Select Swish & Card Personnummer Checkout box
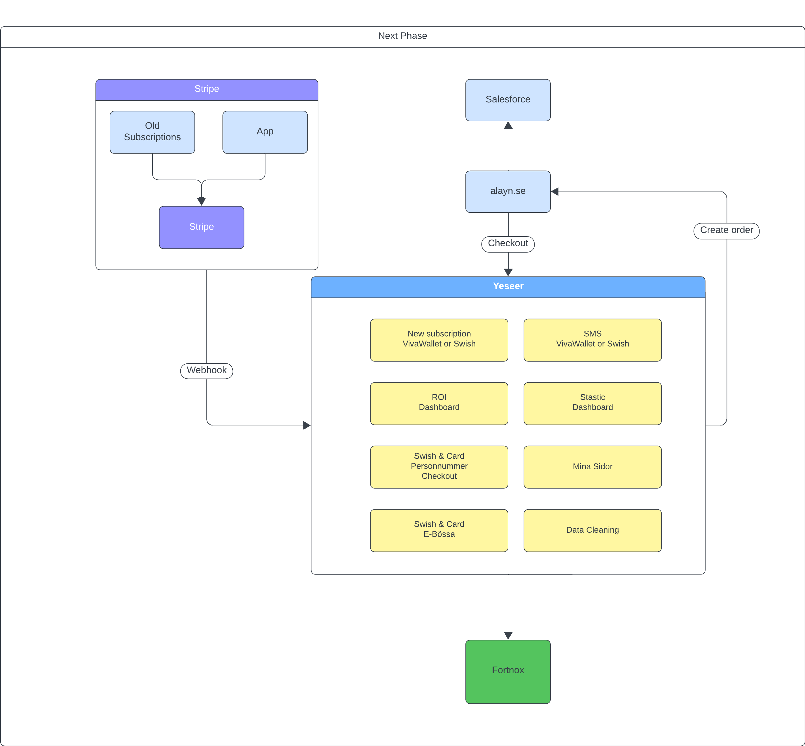Screen dimensions: 805x746 [439, 467]
